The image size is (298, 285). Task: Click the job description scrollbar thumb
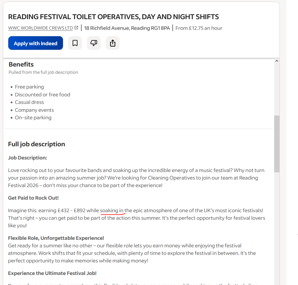277,144
